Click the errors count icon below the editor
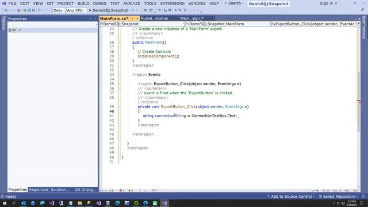This screenshot has height=207, width=368. [x=121, y=190]
